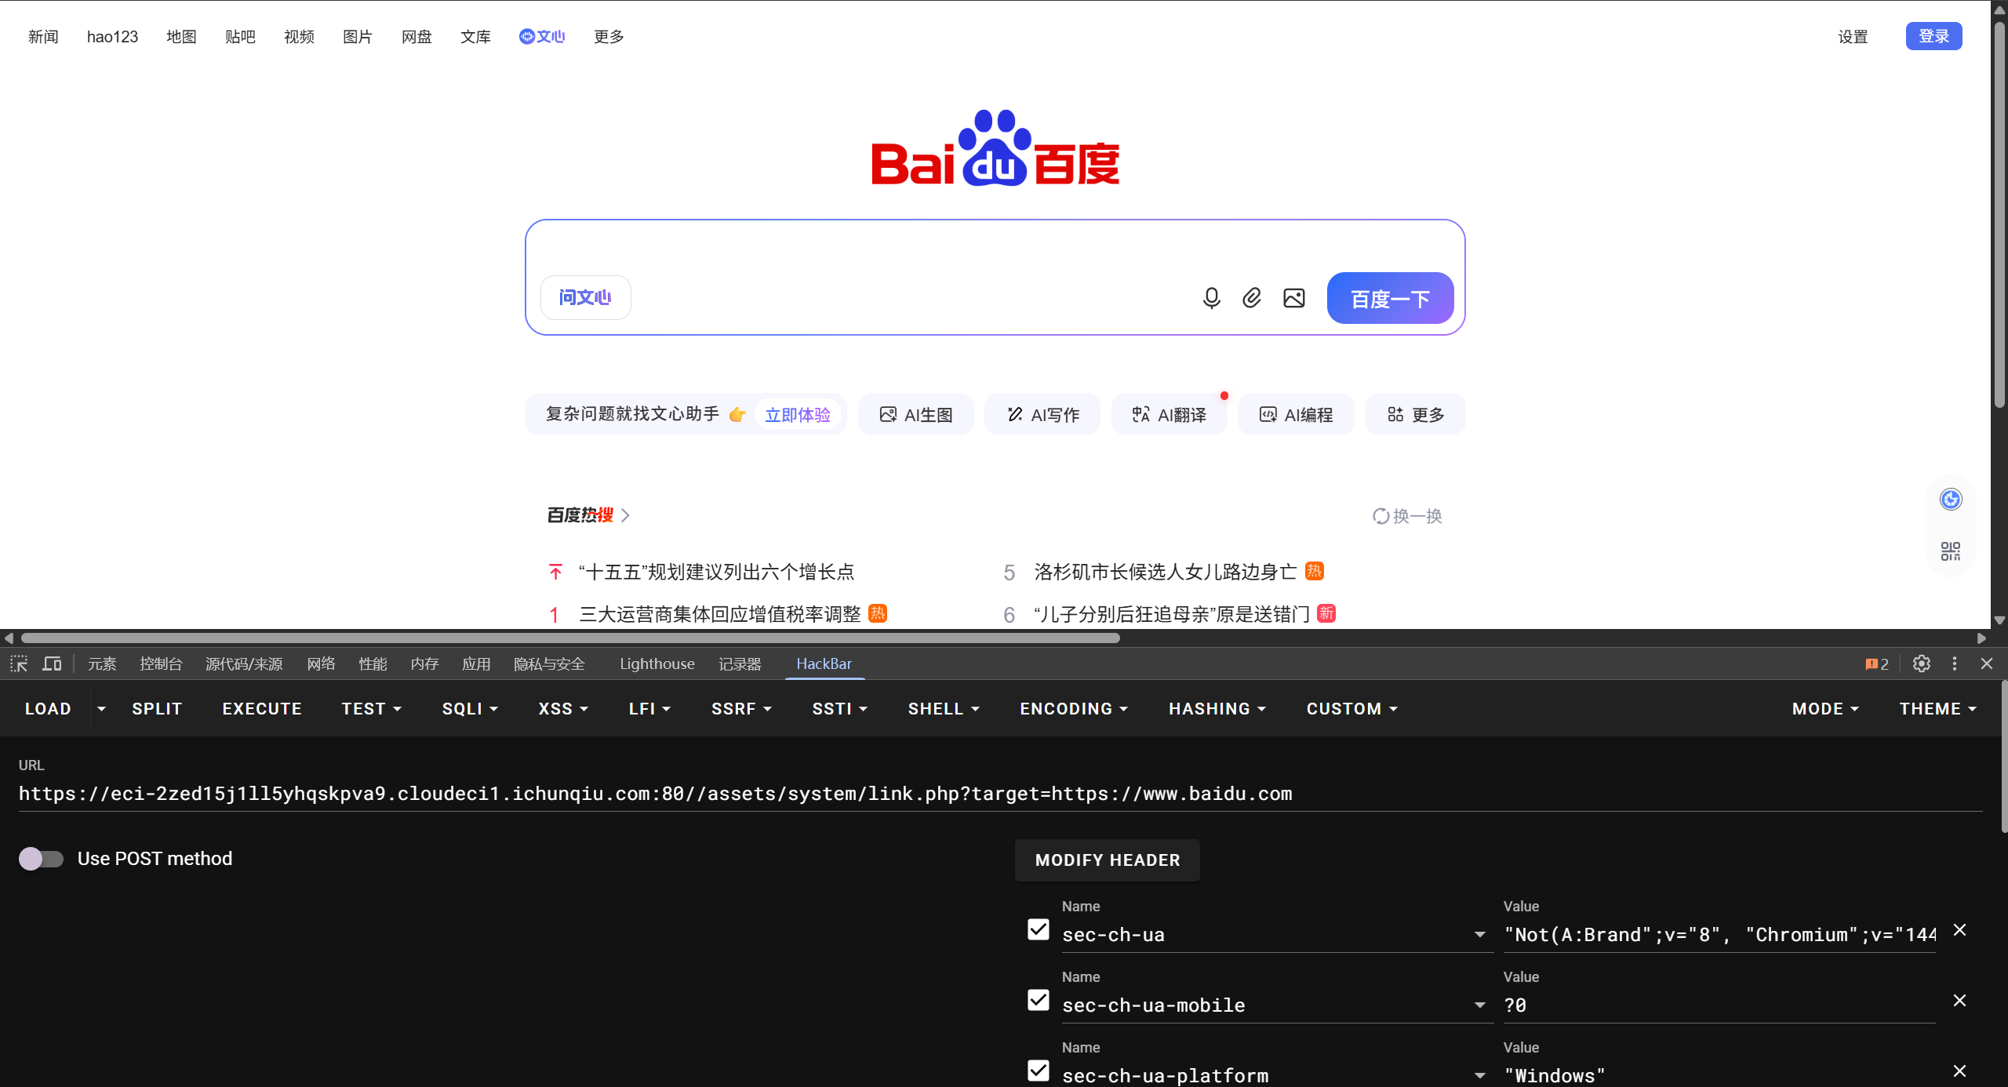Switch to the 网络 network tab

point(321,663)
